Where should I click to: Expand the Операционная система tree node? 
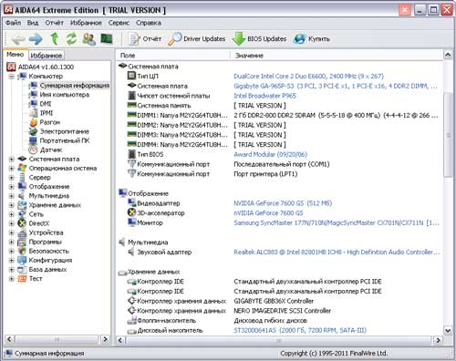pyautogui.click(x=11, y=168)
